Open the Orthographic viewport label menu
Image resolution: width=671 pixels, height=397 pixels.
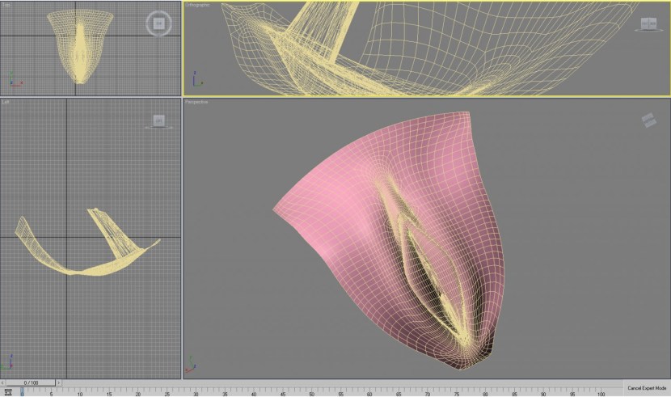point(198,5)
